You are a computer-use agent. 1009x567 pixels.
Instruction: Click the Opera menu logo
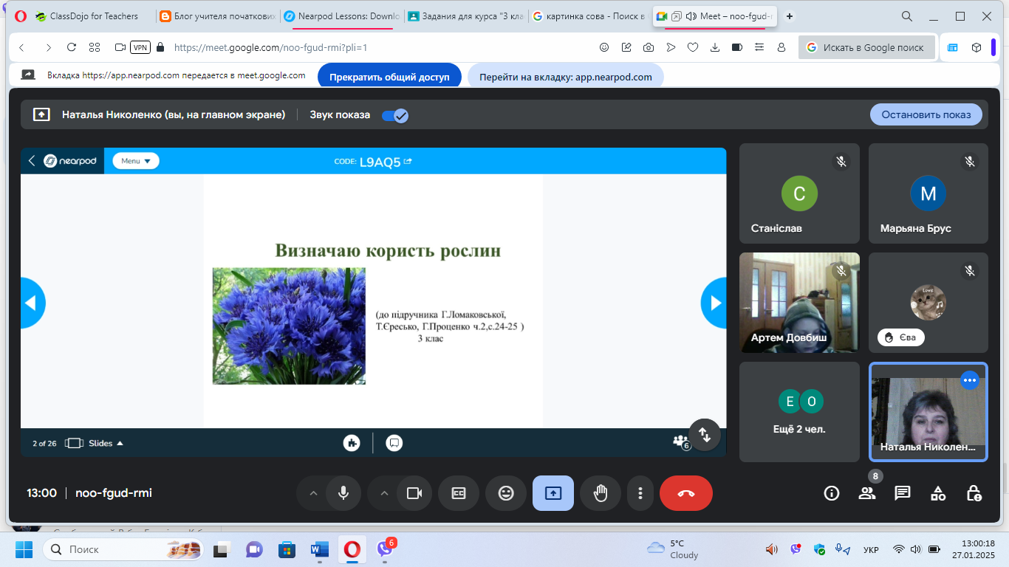(x=20, y=16)
